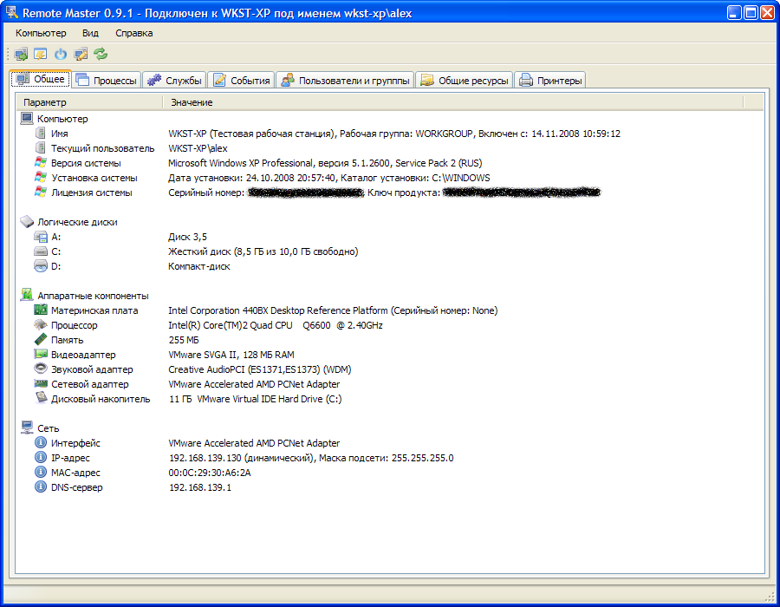Select the Intel Core 2 Quad Q6600 value
Screen dimensions: 780x607
[x=276, y=325]
